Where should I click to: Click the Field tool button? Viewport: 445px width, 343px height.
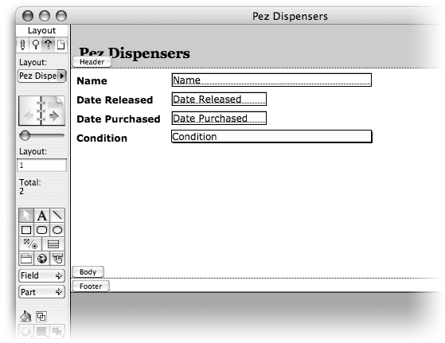[x=41, y=276]
